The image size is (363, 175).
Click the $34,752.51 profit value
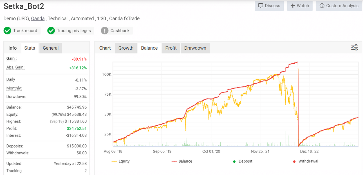pyautogui.click(x=77, y=128)
